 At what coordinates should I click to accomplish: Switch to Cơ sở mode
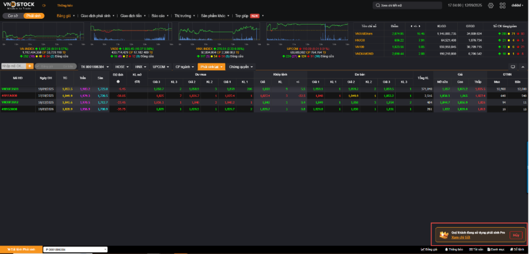tap(13, 16)
